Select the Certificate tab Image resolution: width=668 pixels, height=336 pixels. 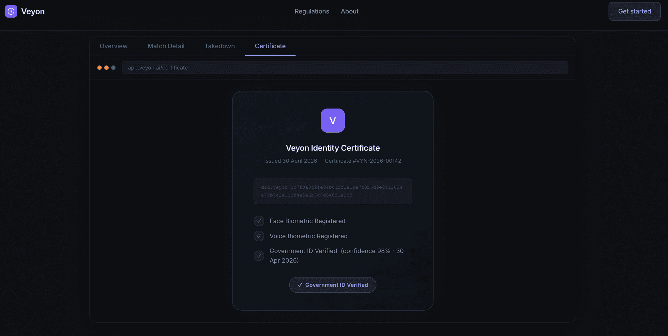point(270,46)
